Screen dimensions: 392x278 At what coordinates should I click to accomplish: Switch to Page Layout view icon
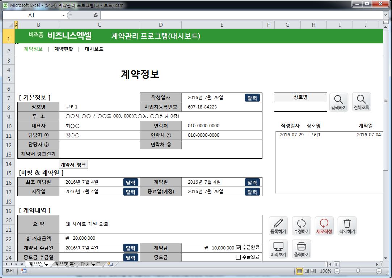point(306,271)
